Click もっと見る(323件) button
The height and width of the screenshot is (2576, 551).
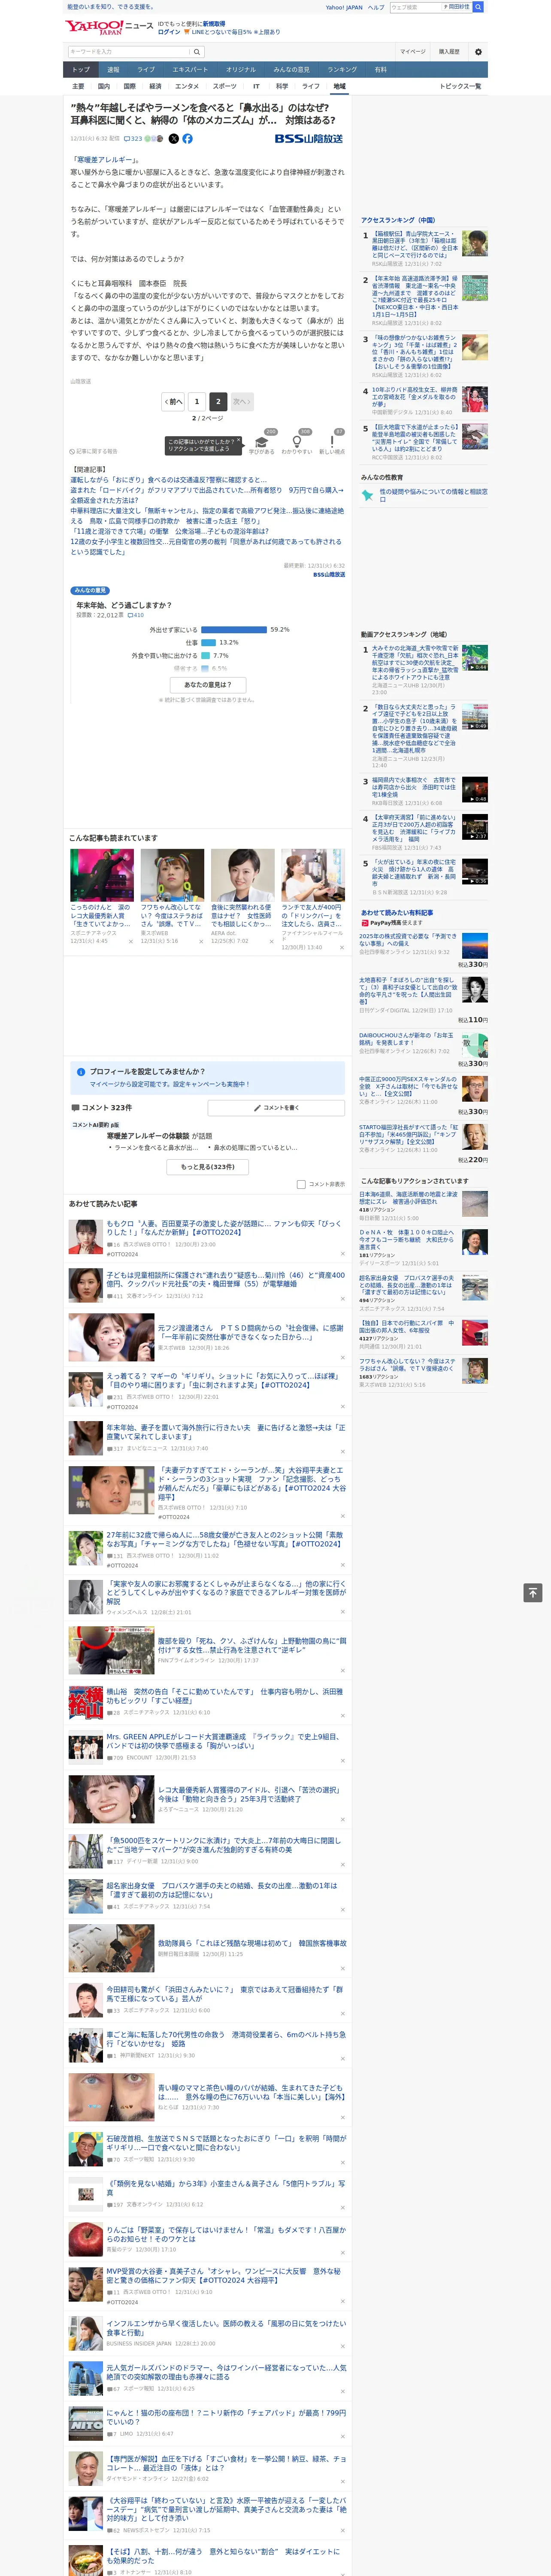(208, 1167)
